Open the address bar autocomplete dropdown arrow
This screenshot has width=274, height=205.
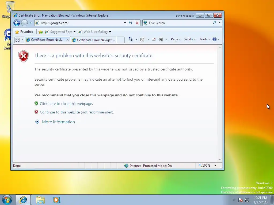point(125,23)
